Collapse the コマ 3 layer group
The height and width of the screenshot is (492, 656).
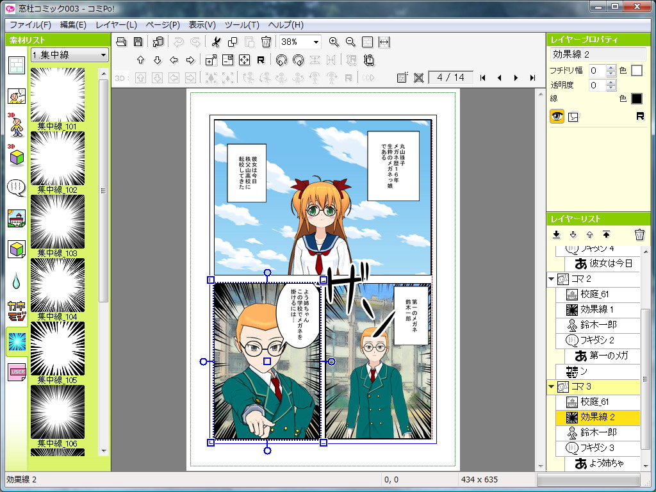coord(551,386)
